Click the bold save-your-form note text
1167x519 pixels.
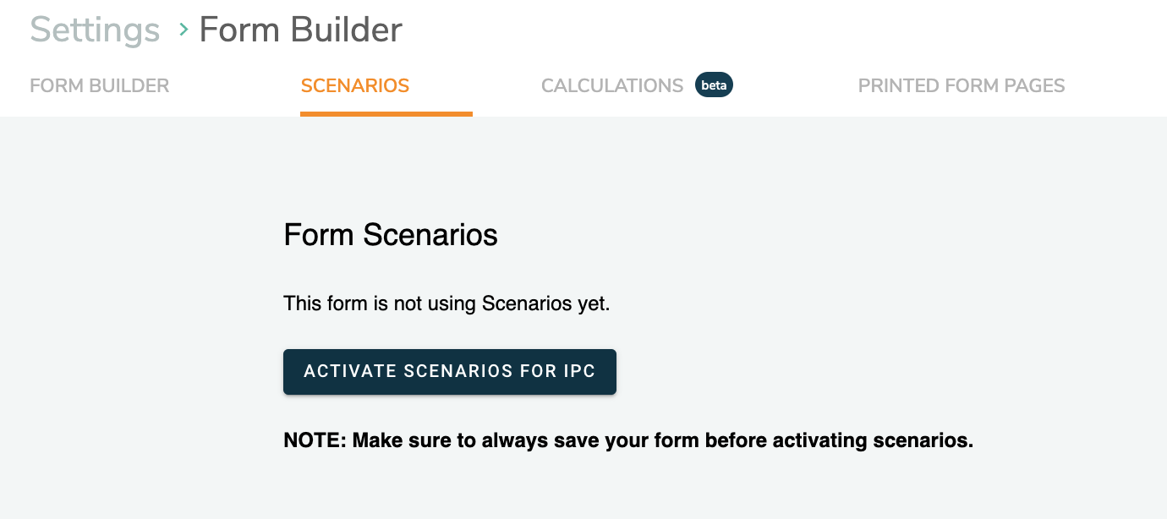click(628, 440)
